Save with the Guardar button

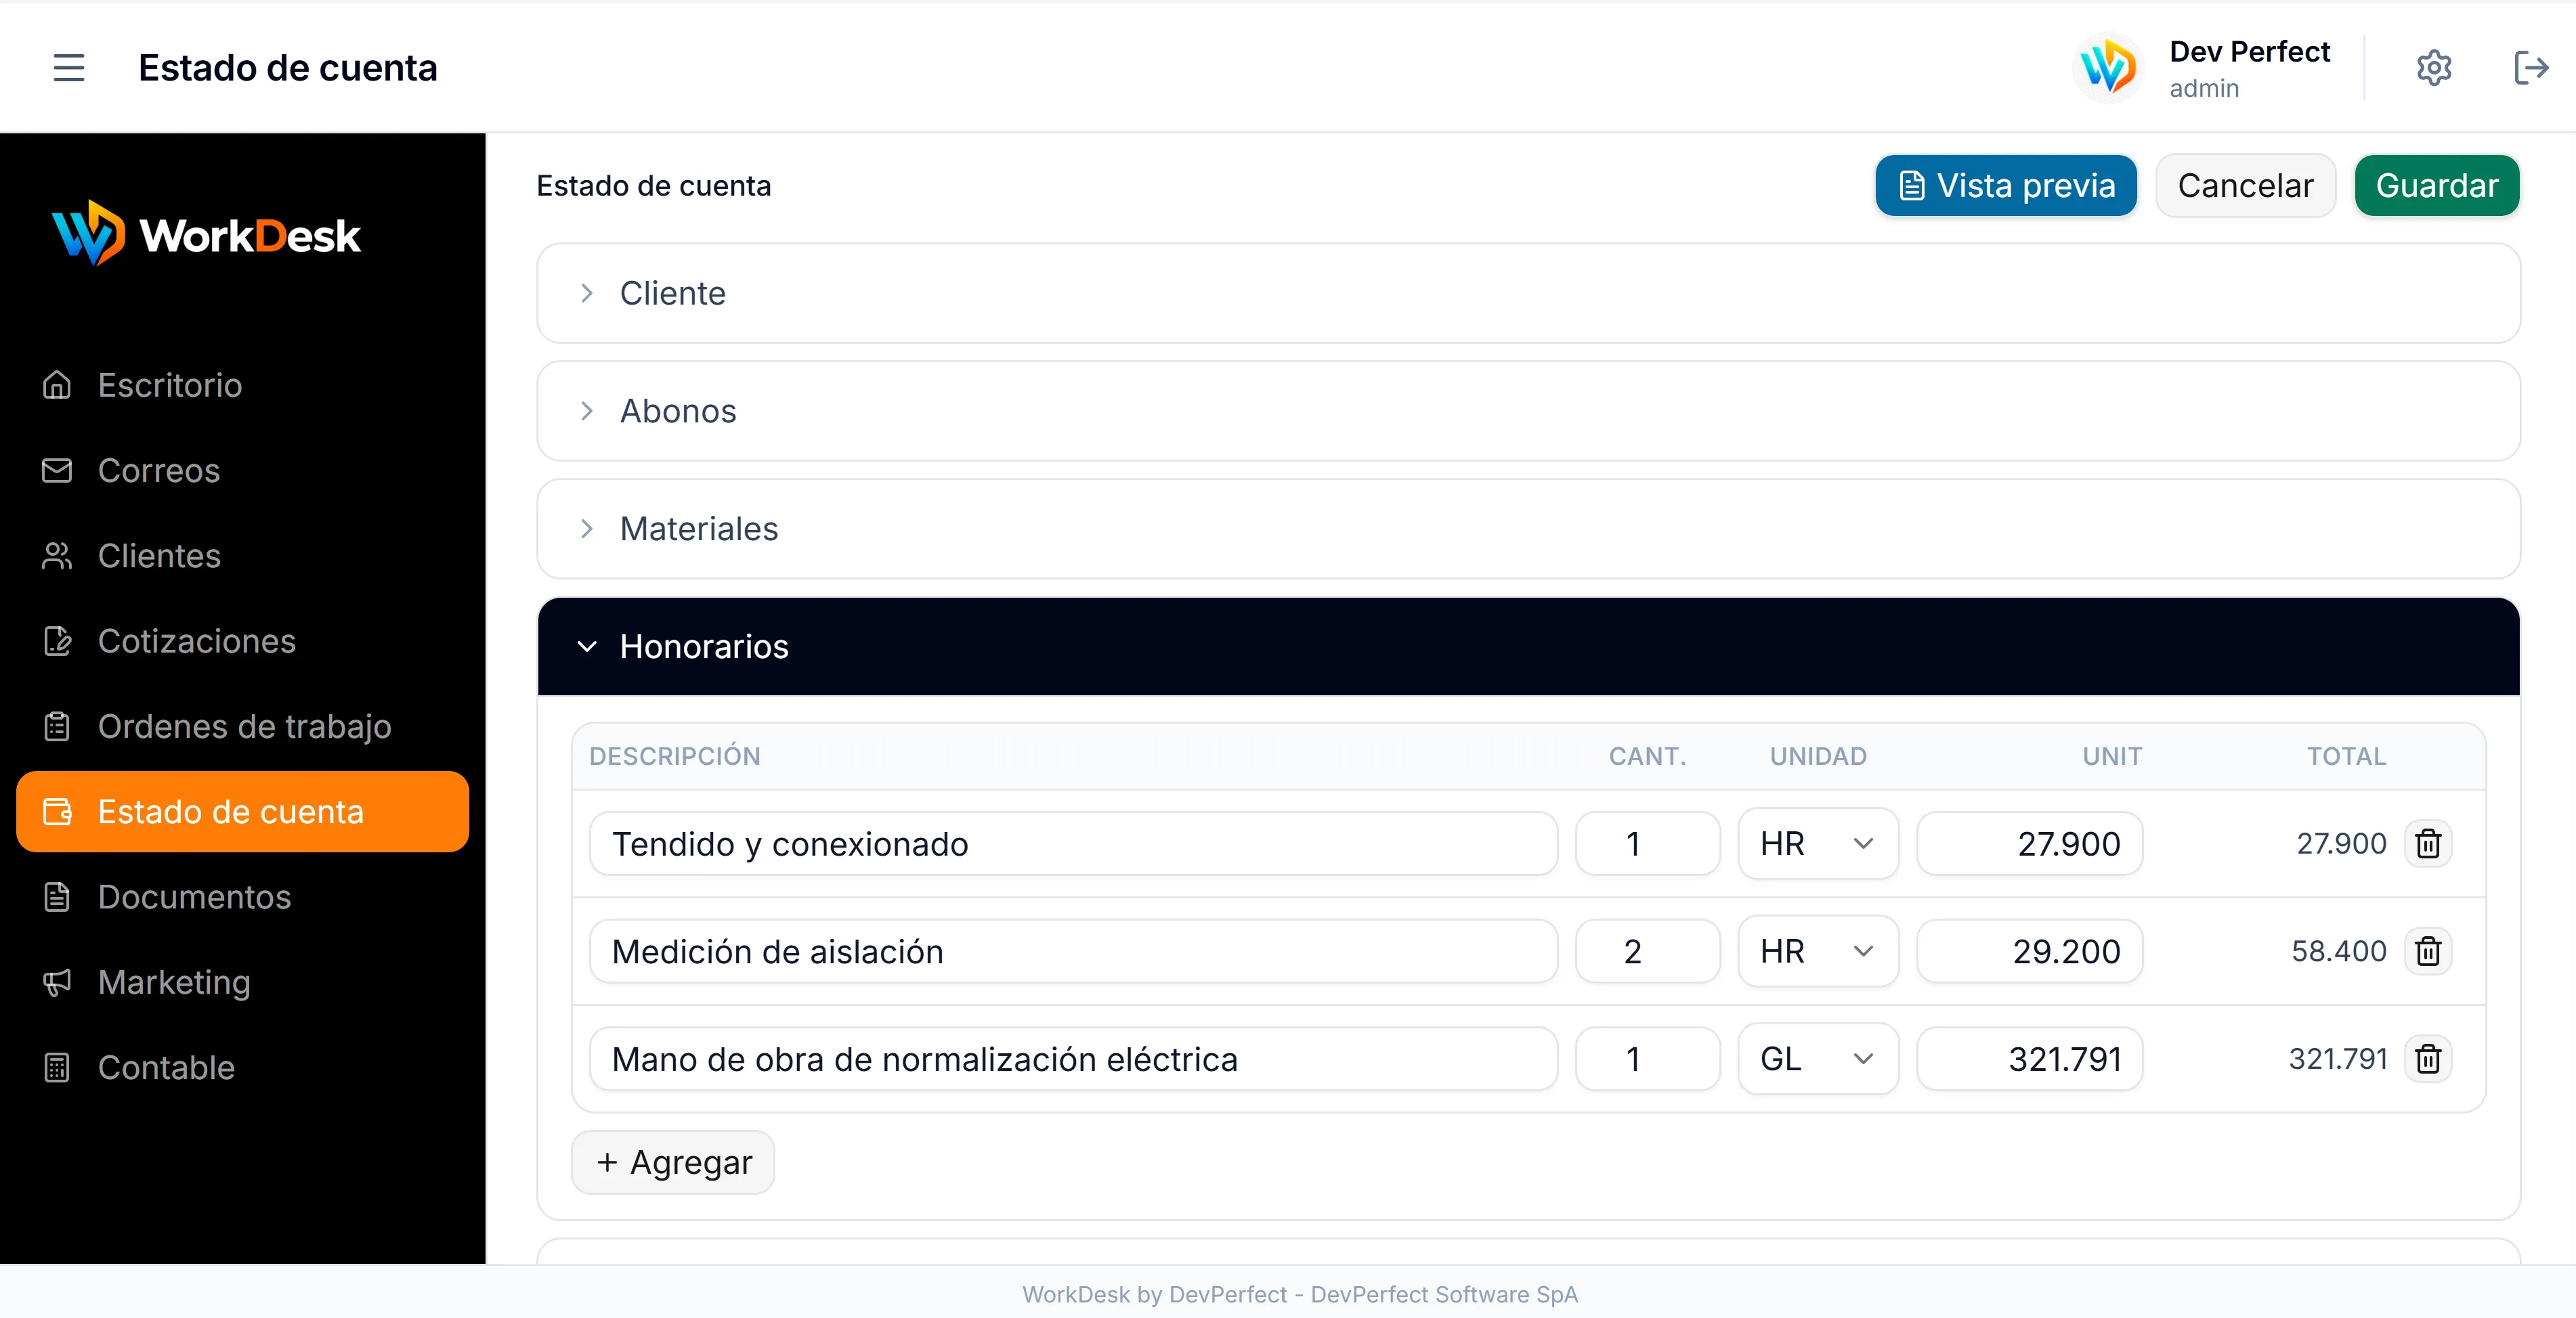[x=2437, y=185]
